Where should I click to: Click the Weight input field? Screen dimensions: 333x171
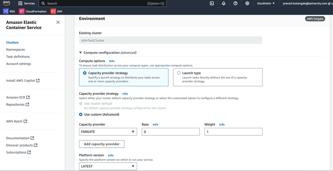coord(233,132)
